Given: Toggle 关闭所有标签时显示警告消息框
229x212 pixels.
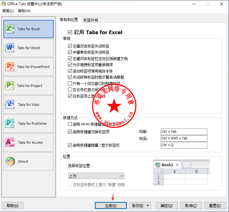Looking at the screenshot, I should point(70,77).
